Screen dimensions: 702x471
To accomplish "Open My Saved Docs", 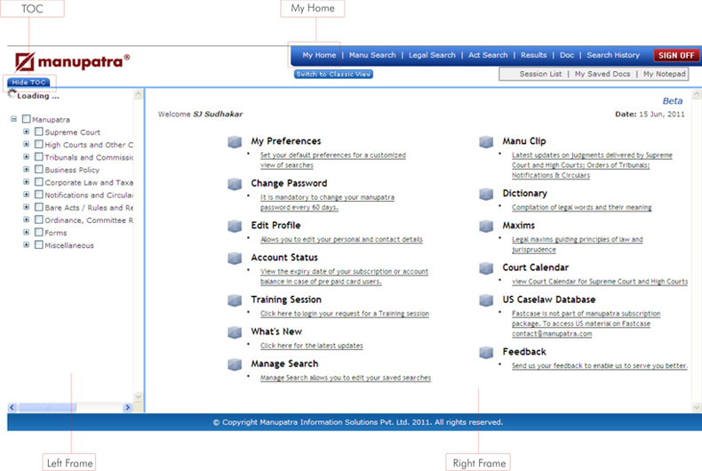I will click(602, 74).
